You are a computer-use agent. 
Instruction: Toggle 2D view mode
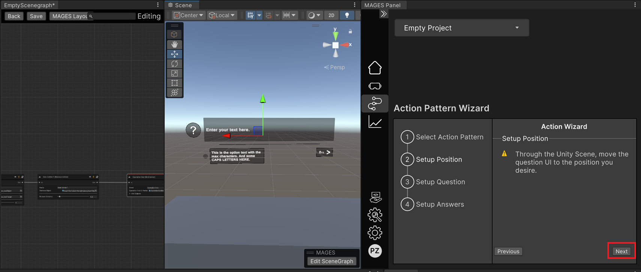331,15
